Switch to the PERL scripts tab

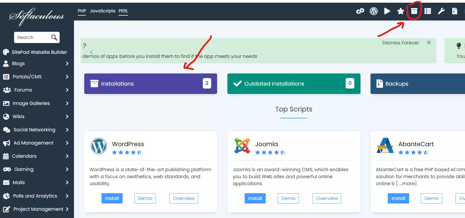pos(123,11)
